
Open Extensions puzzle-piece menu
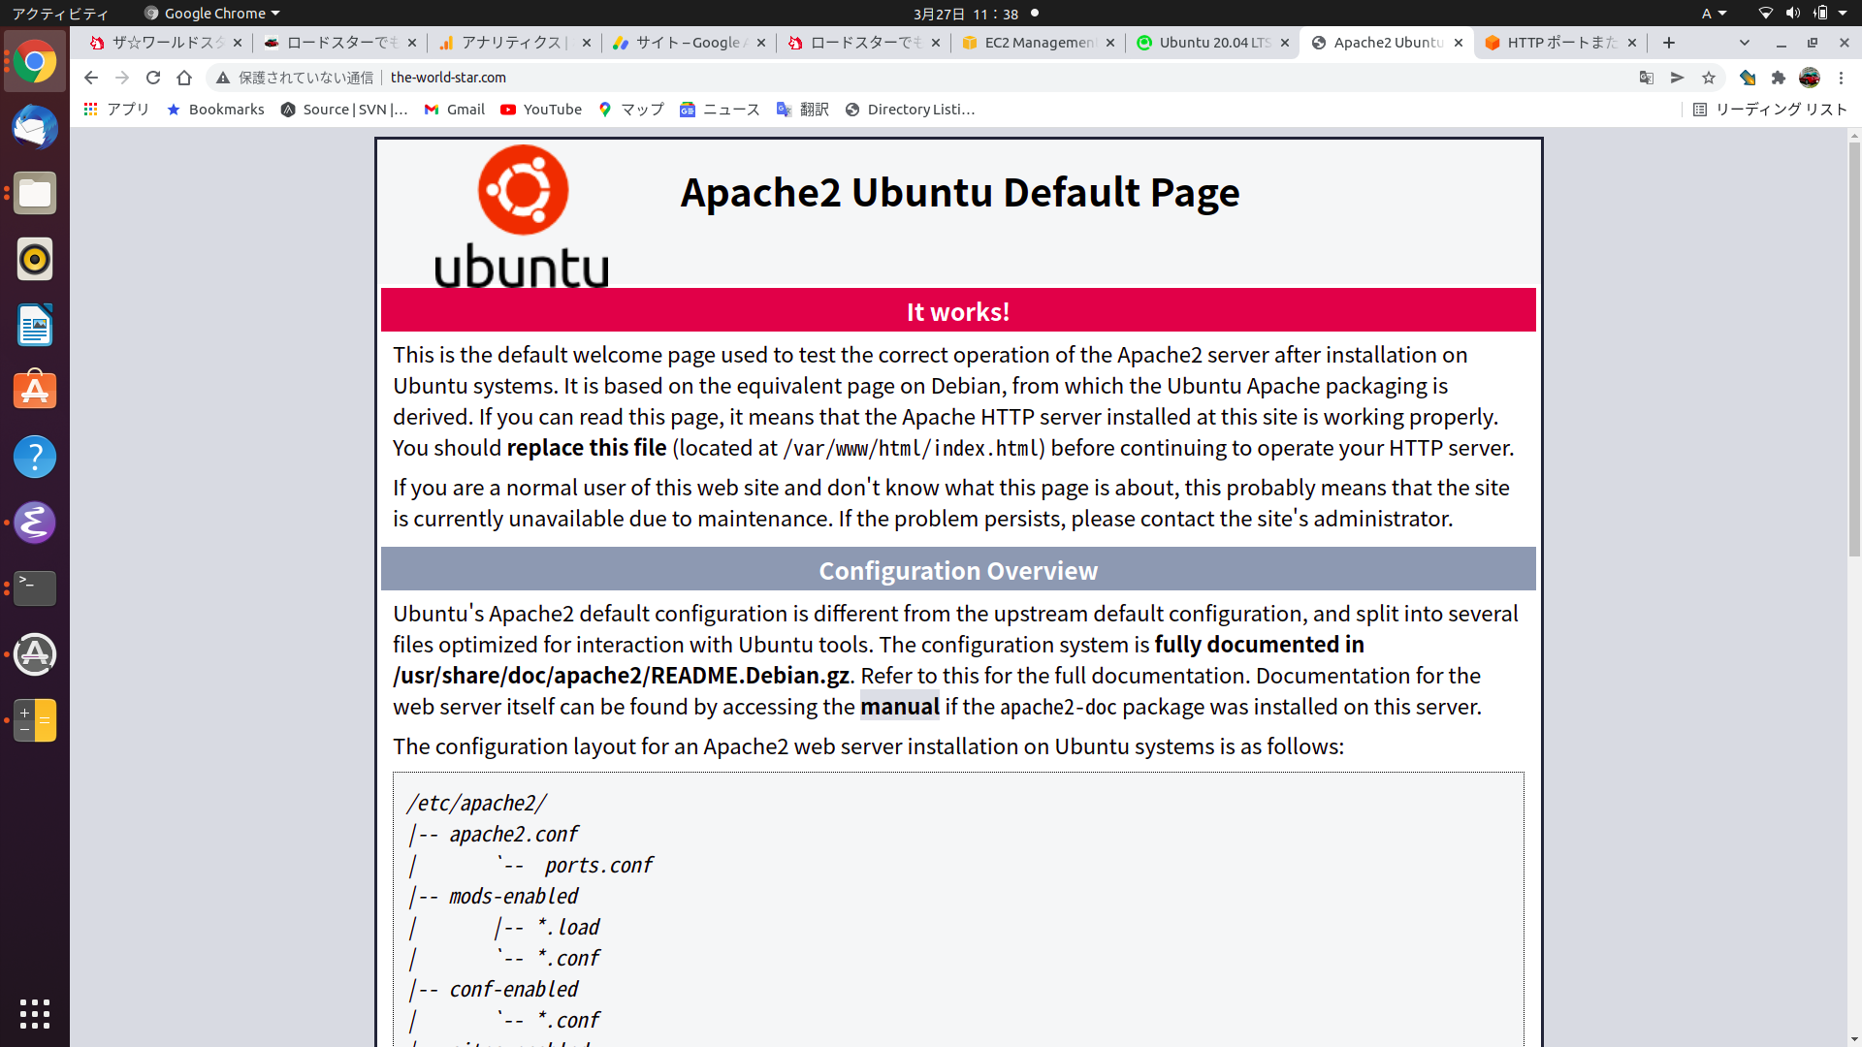click(1779, 78)
